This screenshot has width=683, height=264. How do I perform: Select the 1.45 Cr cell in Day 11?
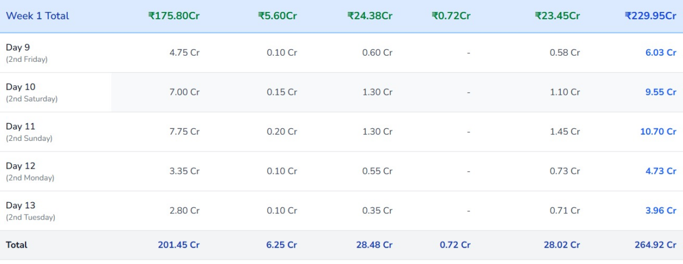[x=565, y=132]
